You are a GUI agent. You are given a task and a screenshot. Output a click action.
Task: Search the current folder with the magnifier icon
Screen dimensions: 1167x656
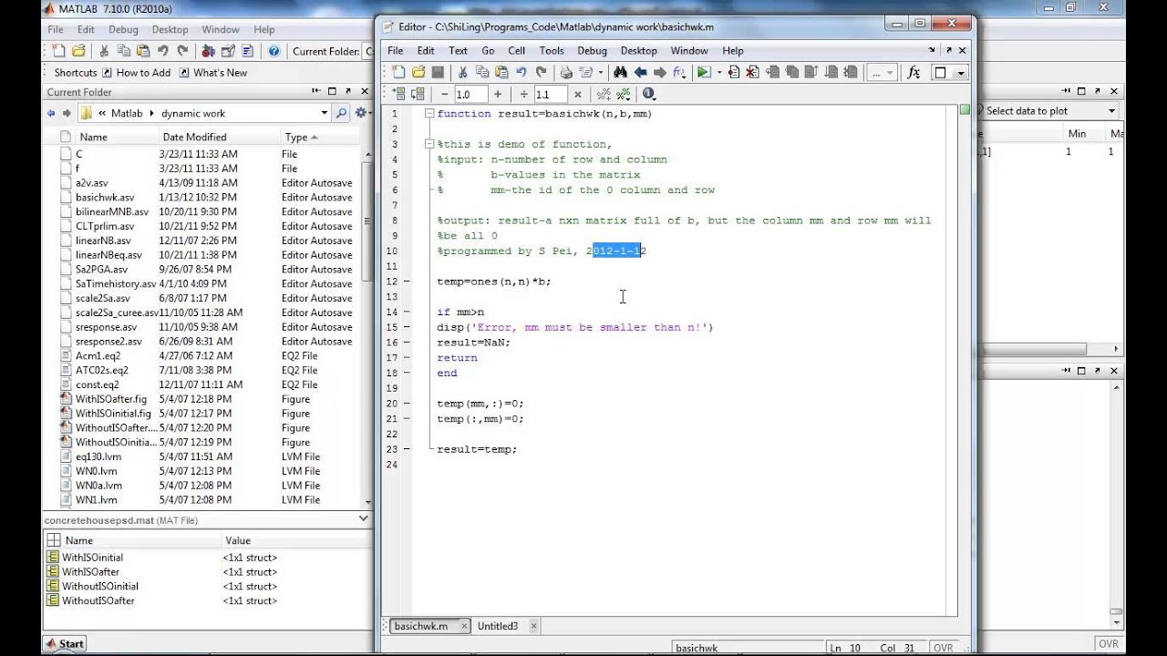click(342, 113)
